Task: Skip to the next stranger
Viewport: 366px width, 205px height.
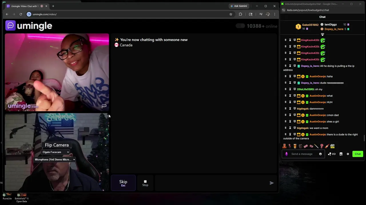Action: pyautogui.click(x=123, y=183)
